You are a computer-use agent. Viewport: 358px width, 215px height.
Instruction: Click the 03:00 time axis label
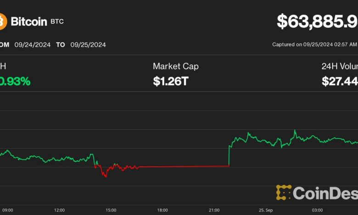(318, 210)
